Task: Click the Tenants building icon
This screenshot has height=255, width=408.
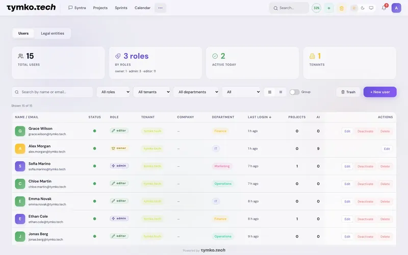Action: click(312, 56)
